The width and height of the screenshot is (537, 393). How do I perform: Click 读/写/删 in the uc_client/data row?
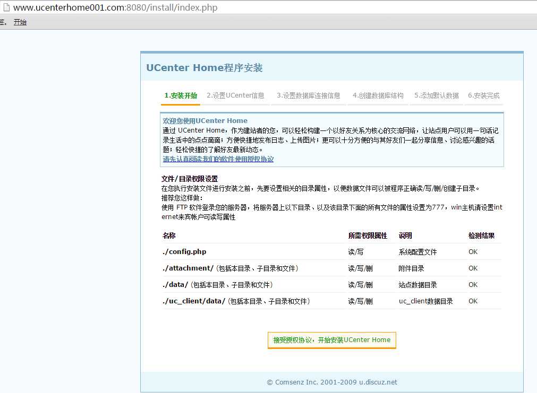[x=360, y=301]
